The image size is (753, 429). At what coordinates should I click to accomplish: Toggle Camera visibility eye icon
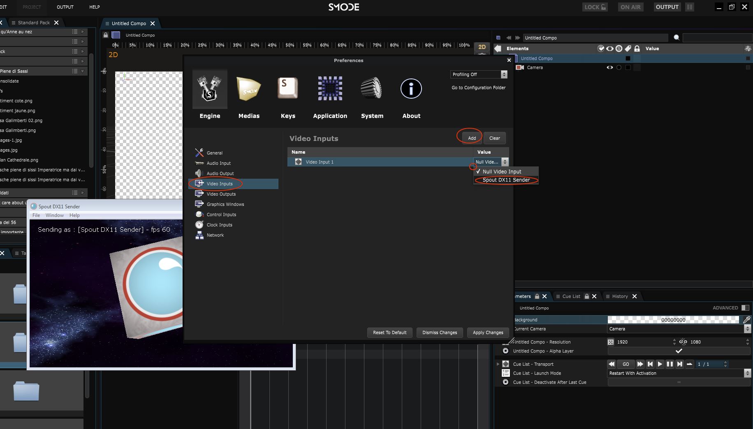click(610, 67)
